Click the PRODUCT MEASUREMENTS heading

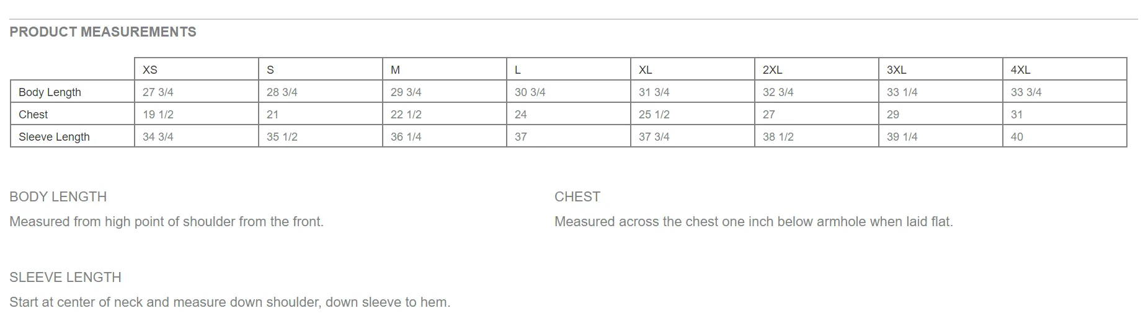[x=103, y=32]
